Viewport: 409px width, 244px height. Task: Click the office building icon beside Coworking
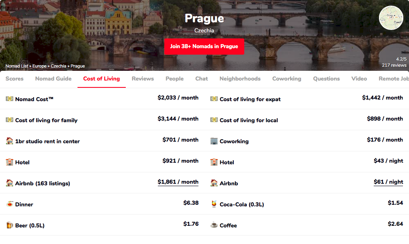(214, 141)
